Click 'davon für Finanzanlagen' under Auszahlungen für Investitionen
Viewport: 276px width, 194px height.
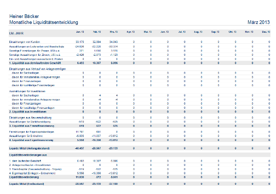pos(26,104)
